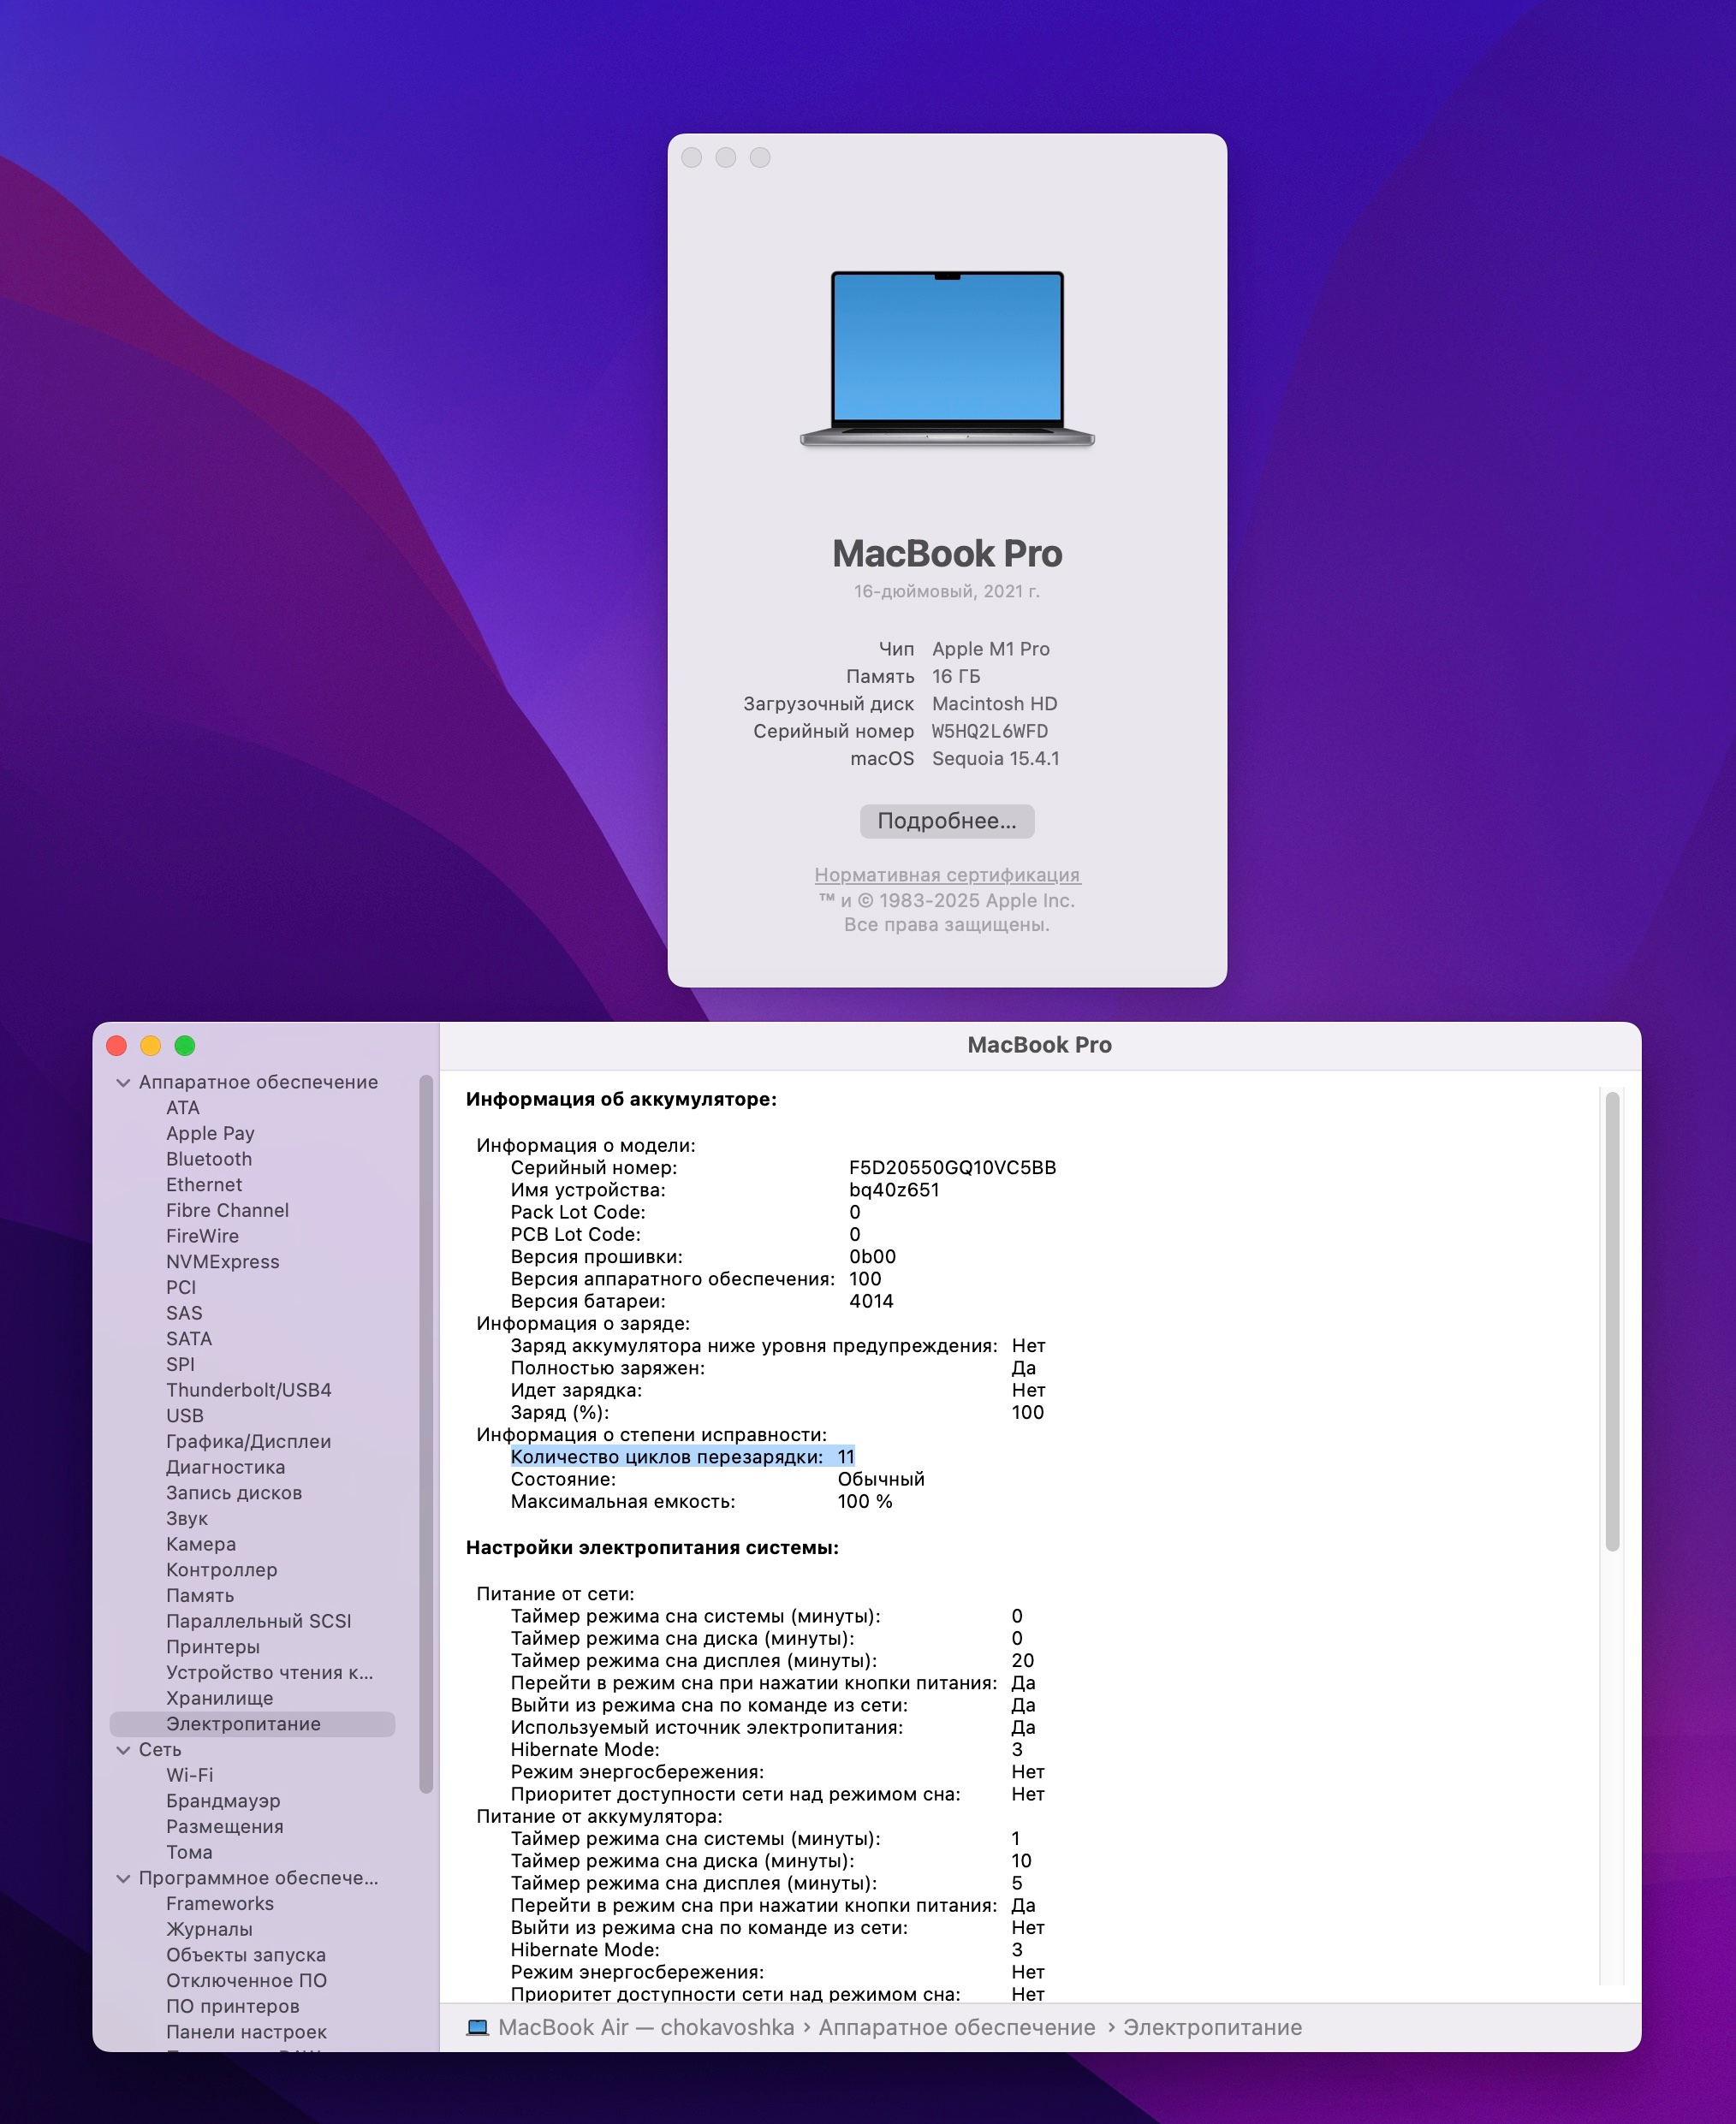
Task: Click Электропитание in the bottom path bar
Action: coord(1212,2028)
